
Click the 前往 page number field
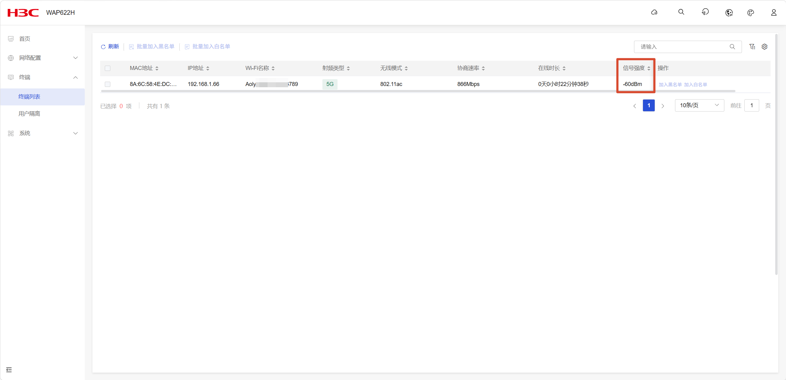point(751,105)
